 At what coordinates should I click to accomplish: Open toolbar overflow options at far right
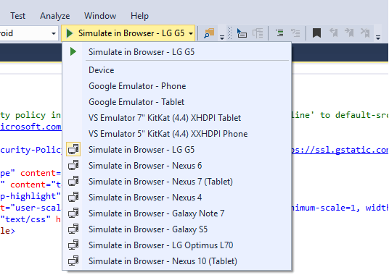pyautogui.click(x=378, y=38)
